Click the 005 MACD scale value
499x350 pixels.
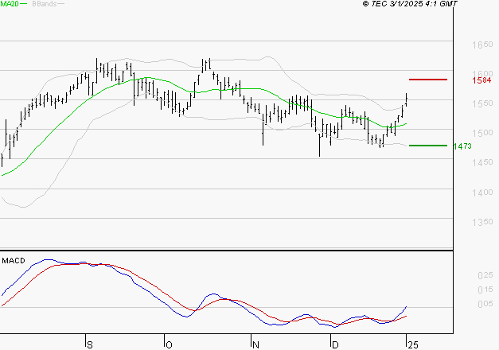(x=485, y=304)
